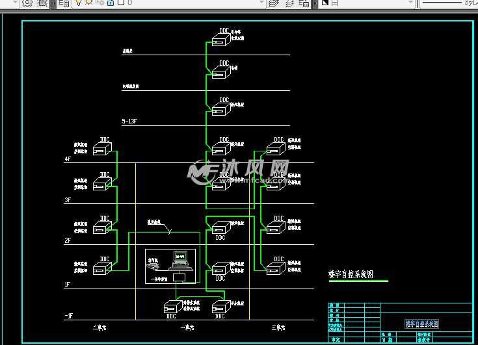Toggle viewport freeze icon for layer 0
Image resolution: width=478 pixels, height=345 pixels.
[x=100, y=3]
